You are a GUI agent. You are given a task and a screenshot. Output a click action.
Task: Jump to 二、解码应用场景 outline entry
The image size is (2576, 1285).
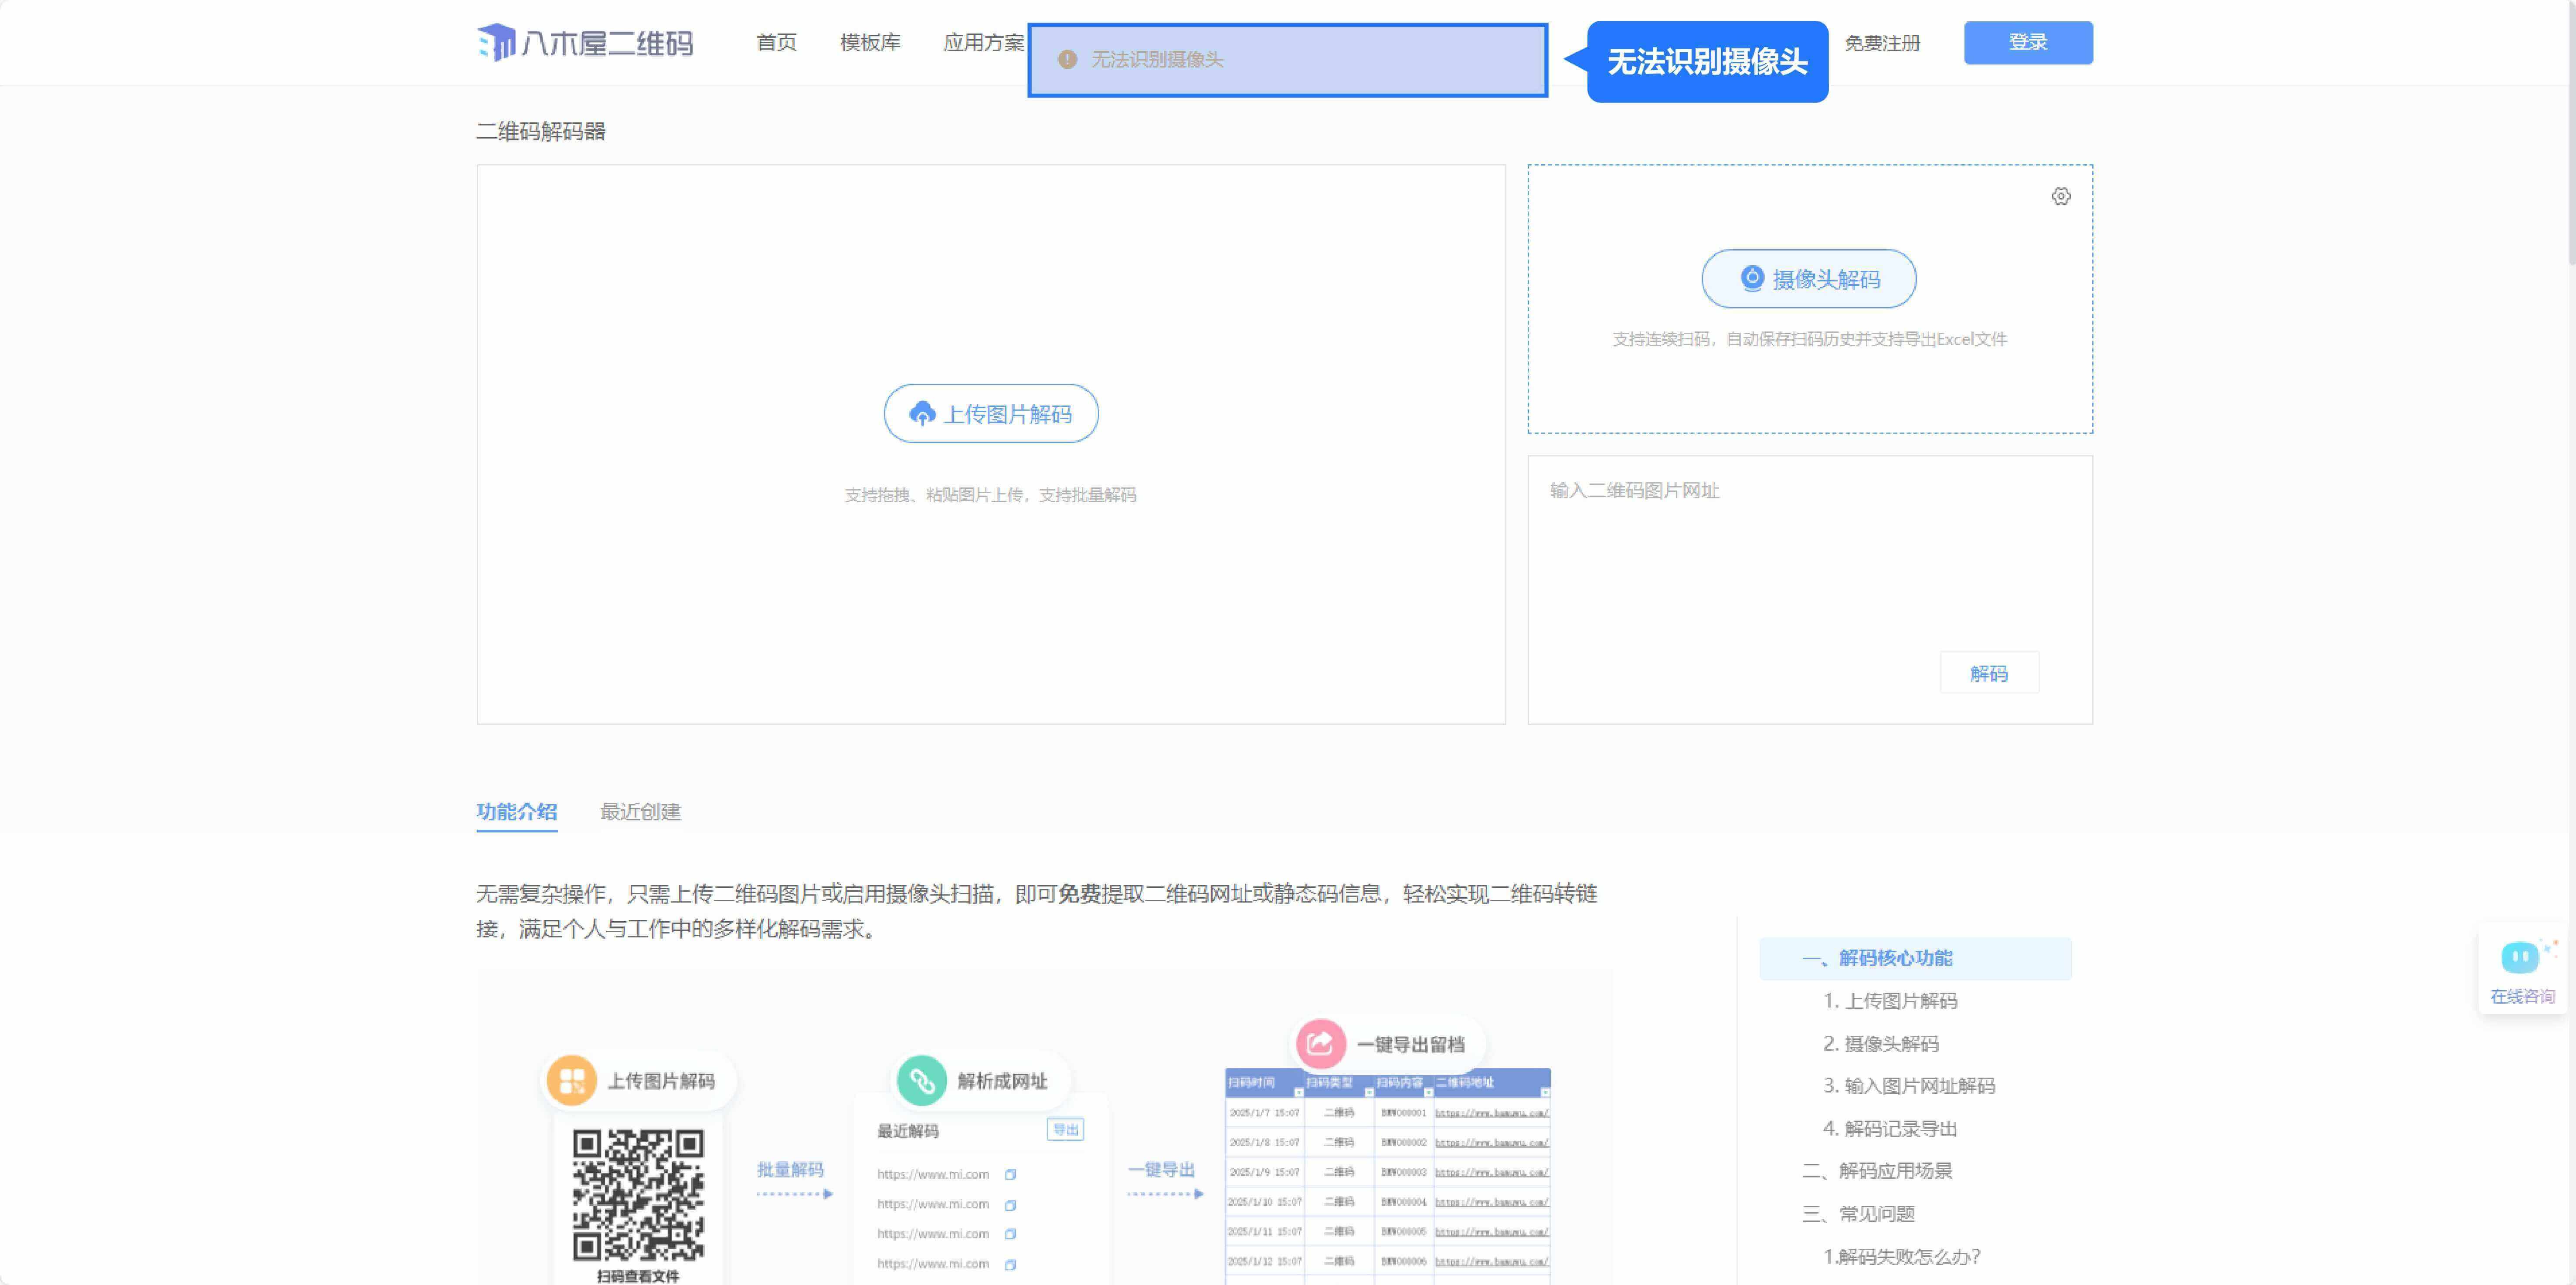point(1876,1170)
